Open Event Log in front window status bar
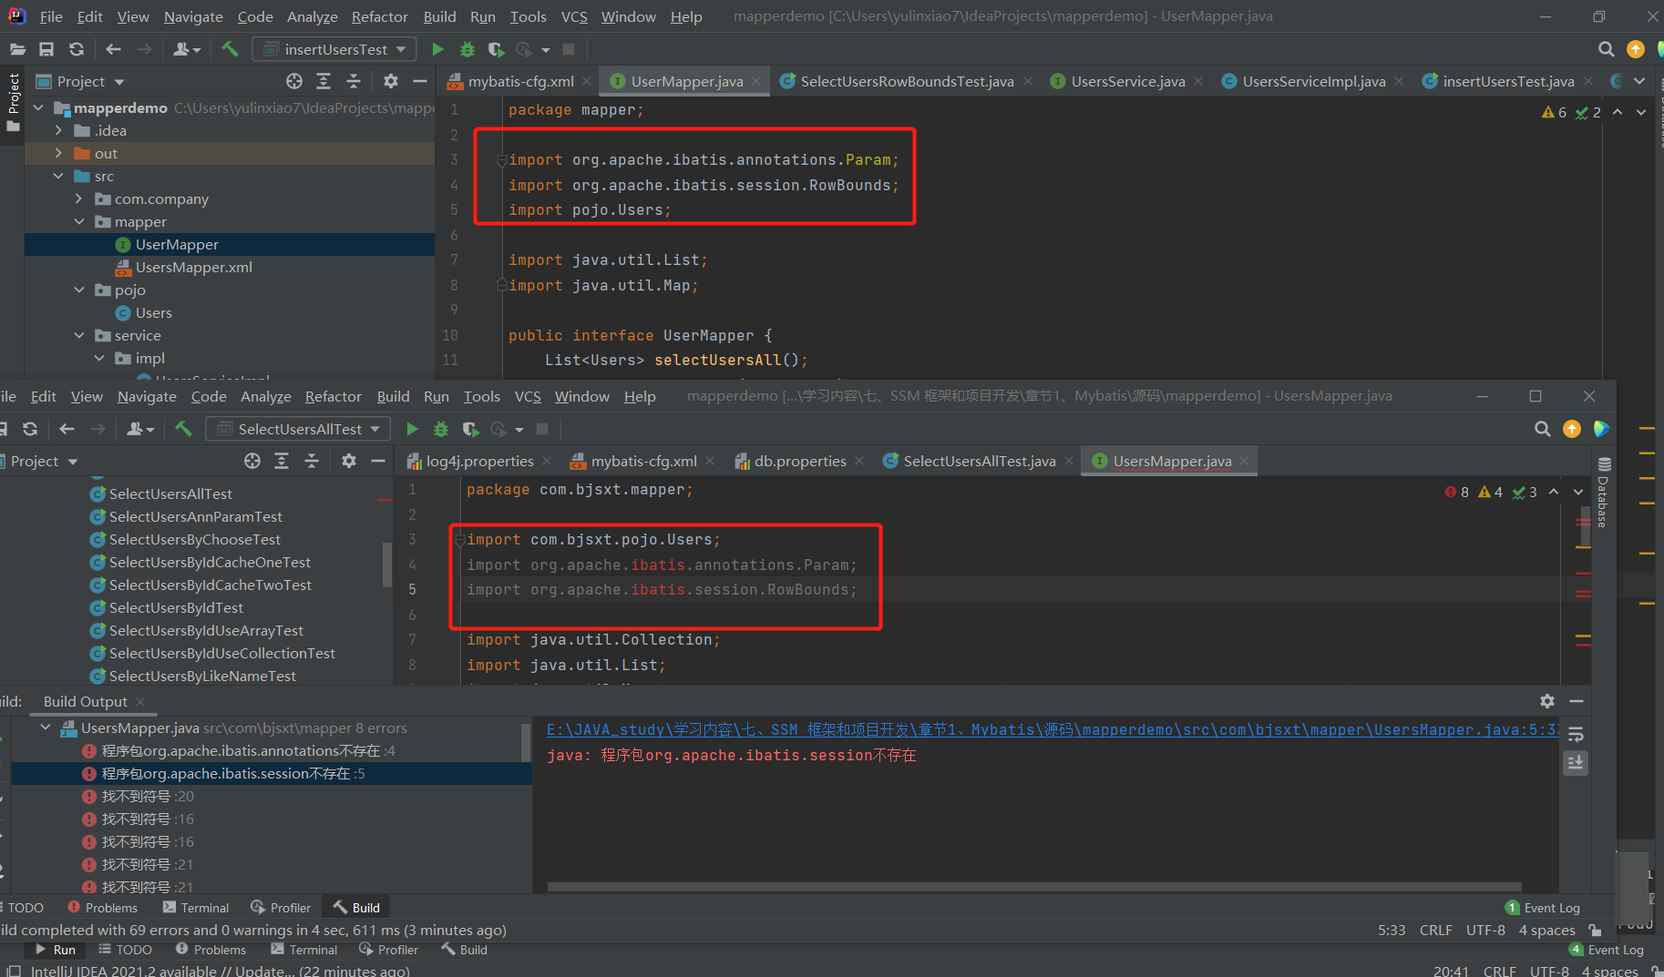The height and width of the screenshot is (977, 1664). point(1543,908)
